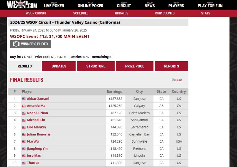The image size is (237, 167).
Task: Click the Canada flag next to Antonio Ma
Action: 24,106
